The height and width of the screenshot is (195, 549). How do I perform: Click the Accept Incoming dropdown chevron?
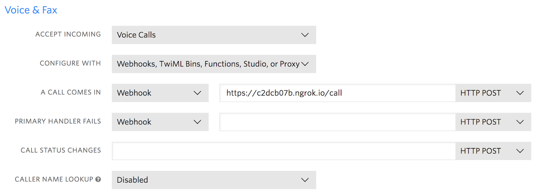[305, 35]
